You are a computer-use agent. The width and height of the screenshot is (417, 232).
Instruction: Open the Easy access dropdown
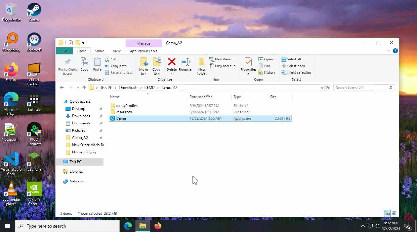(x=222, y=66)
